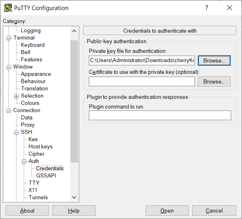Open the TTY settings
The height and width of the screenshot is (219, 242).
click(x=34, y=183)
